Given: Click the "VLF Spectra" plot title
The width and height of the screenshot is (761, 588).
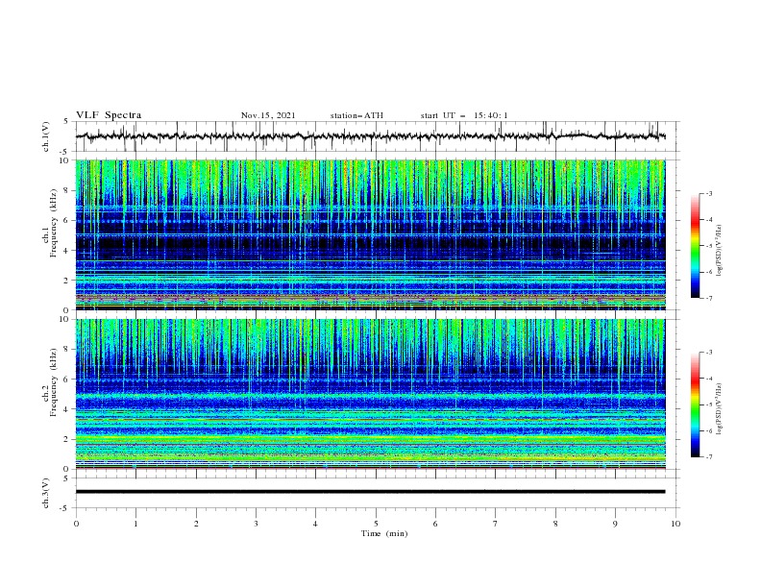Looking at the screenshot, I should coord(109,115).
